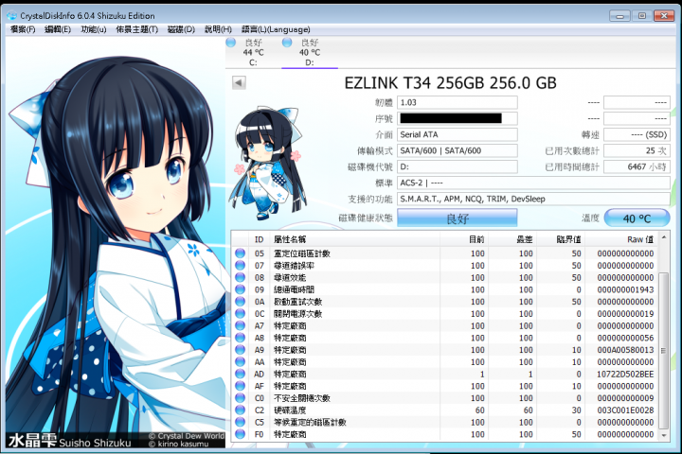Click status orb of attribute C0
Viewport: 682px width, 454px height.
240,398
